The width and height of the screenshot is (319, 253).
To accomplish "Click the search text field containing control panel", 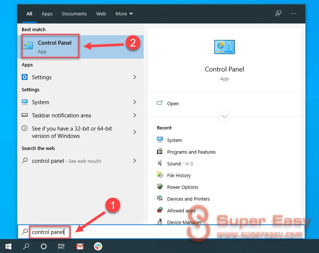I will (x=161, y=232).
